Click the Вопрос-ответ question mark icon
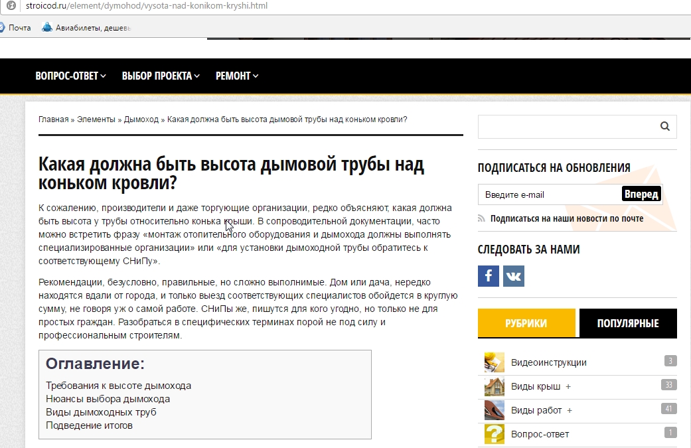This screenshot has width=691, height=448. (495, 434)
